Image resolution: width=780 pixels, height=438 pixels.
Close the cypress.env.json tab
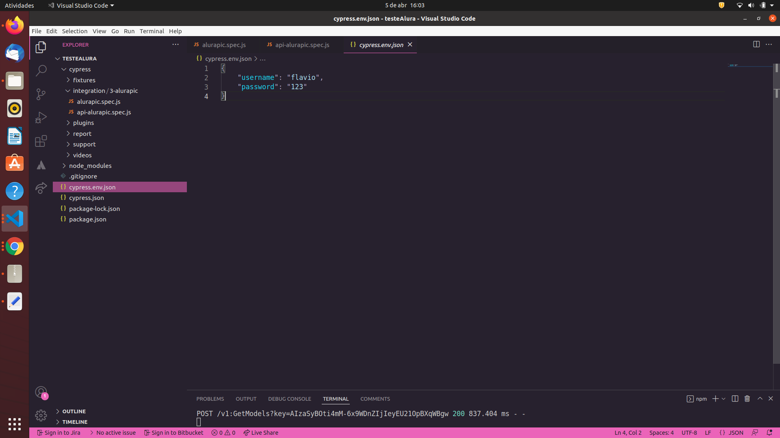pos(410,45)
